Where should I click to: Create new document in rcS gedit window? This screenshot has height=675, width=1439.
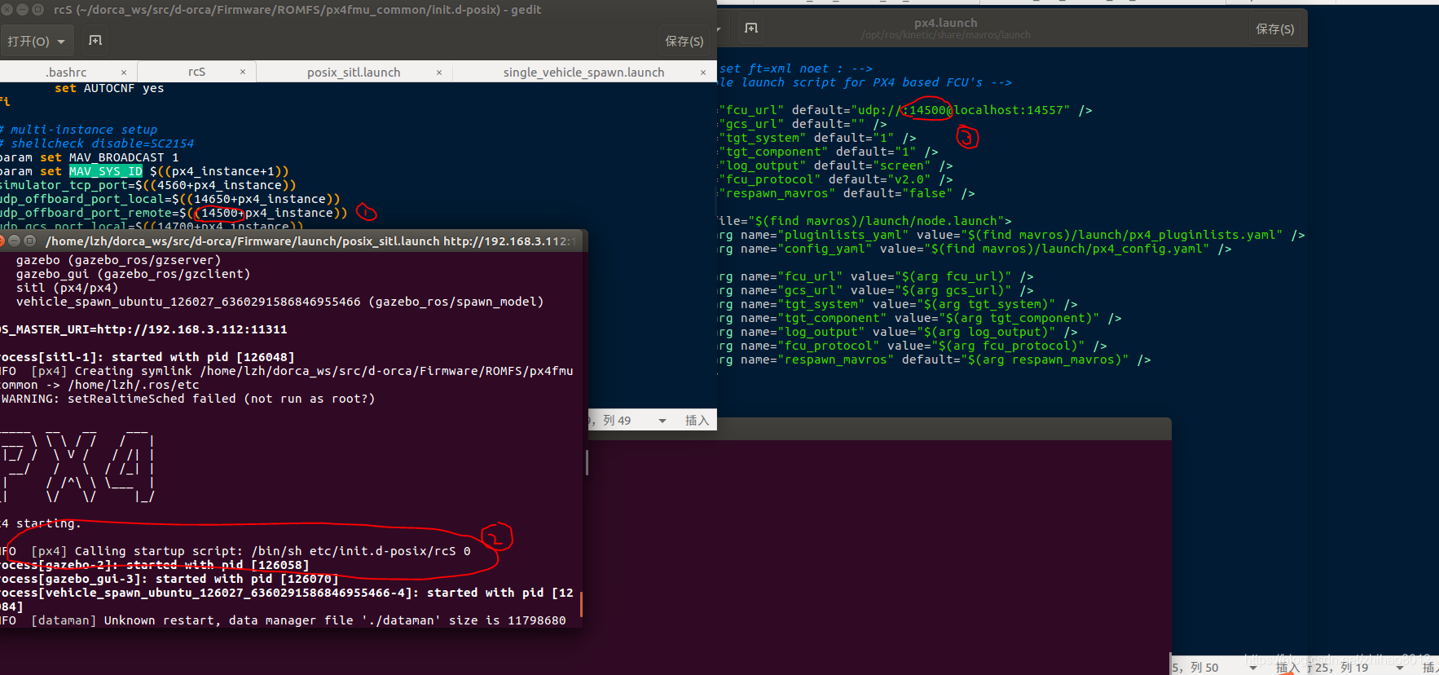(x=95, y=40)
